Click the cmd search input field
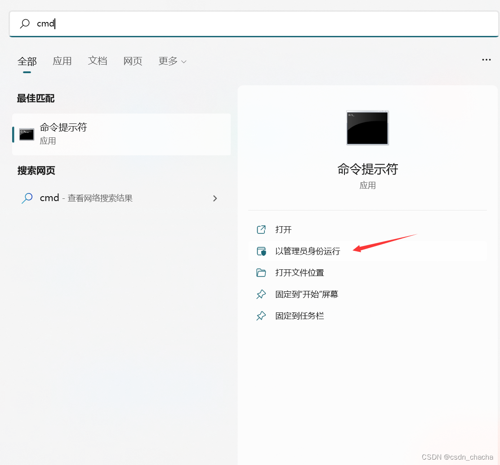Screen dimensions: 500x465 click(x=254, y=24)
